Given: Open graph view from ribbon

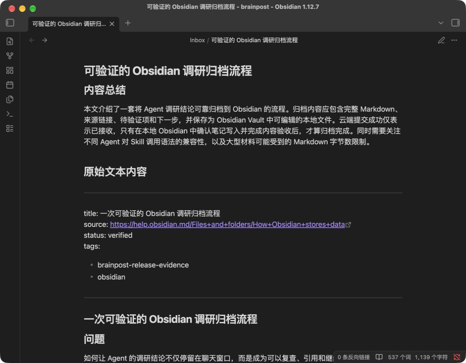Looking at the screenshot, I should click(10, 56).
